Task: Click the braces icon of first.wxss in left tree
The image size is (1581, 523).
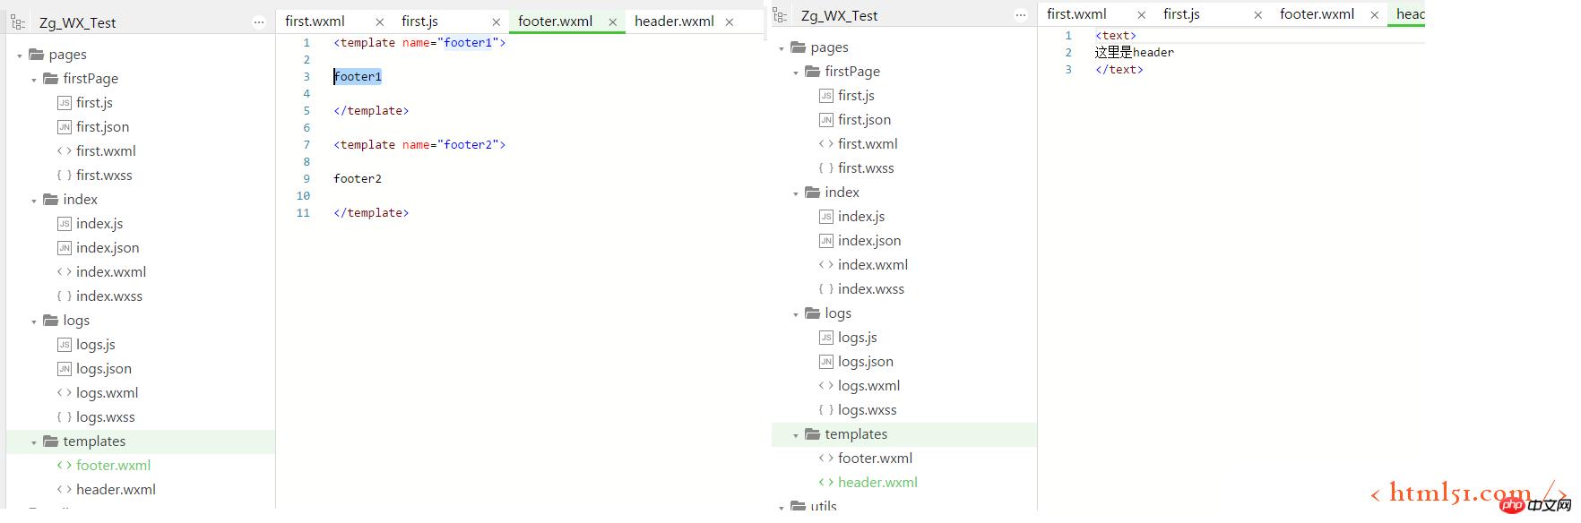Action: [x=64, y=176]
